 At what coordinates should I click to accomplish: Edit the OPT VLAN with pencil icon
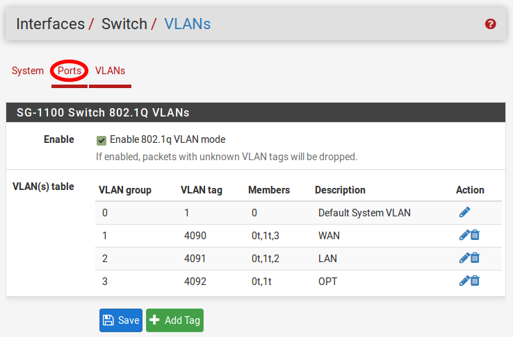[x=464, y=281]
